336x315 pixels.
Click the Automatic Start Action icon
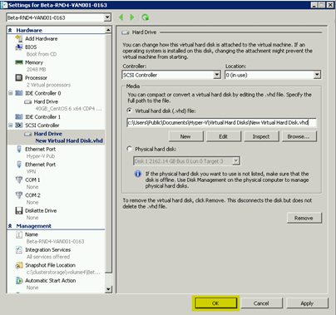19,280
